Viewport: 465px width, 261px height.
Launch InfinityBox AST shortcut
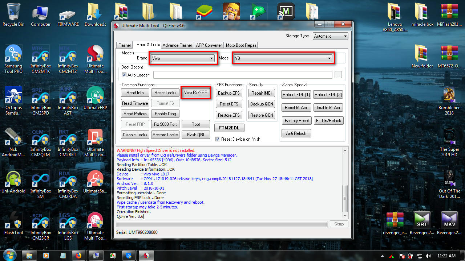click(x=68, y=101)
